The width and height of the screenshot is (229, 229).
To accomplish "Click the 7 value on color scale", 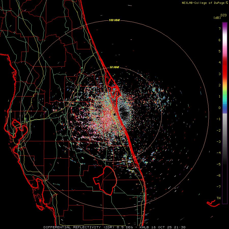I will tap(220, 28).
